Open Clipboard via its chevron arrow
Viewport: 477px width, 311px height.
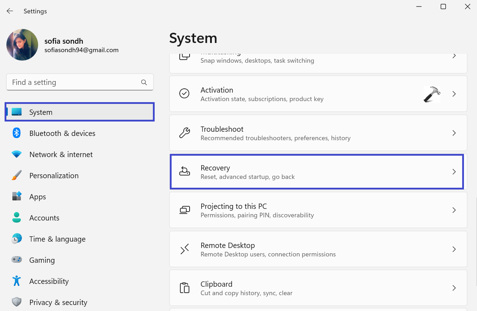coord(454,288)
